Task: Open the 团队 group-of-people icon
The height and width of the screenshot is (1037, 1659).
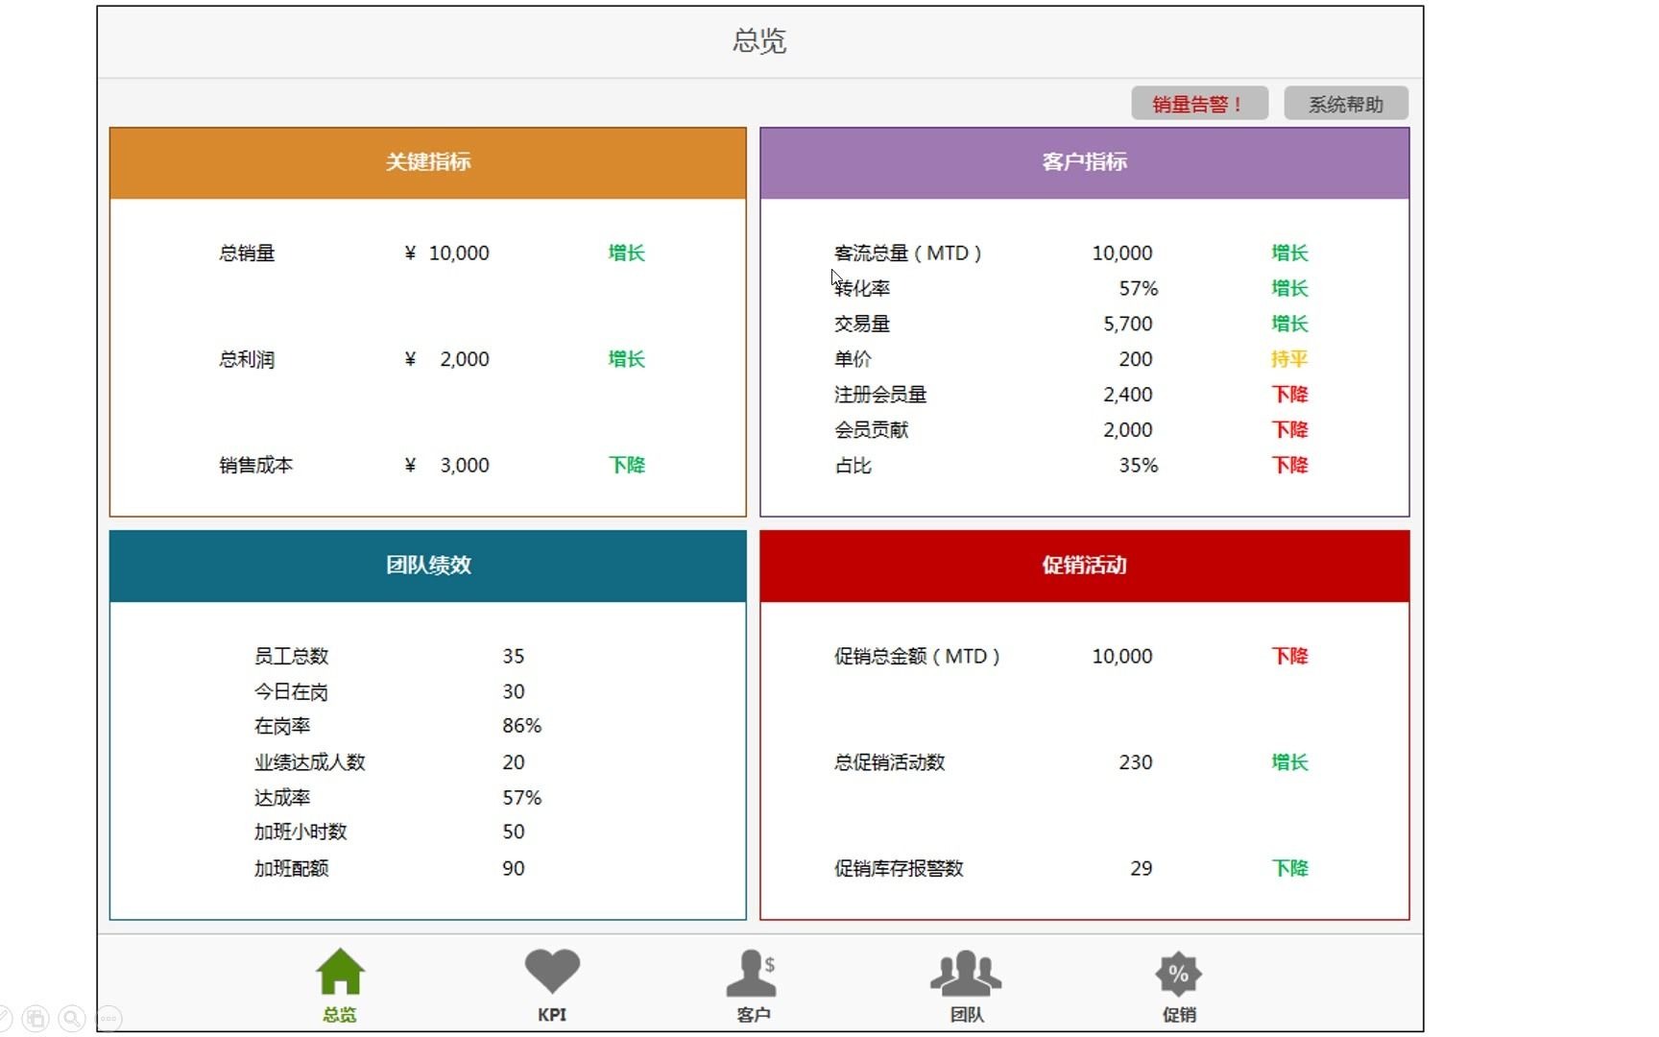Action: 966,974
